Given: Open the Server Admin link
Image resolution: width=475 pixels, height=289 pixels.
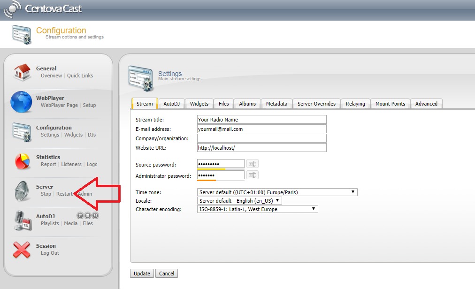Looking at the screenshot, I should [x=85, y=194].
